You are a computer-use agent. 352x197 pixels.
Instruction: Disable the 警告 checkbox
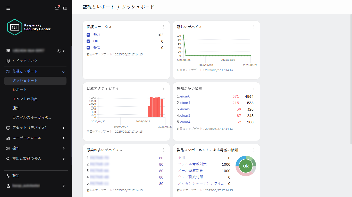point(88,47)
